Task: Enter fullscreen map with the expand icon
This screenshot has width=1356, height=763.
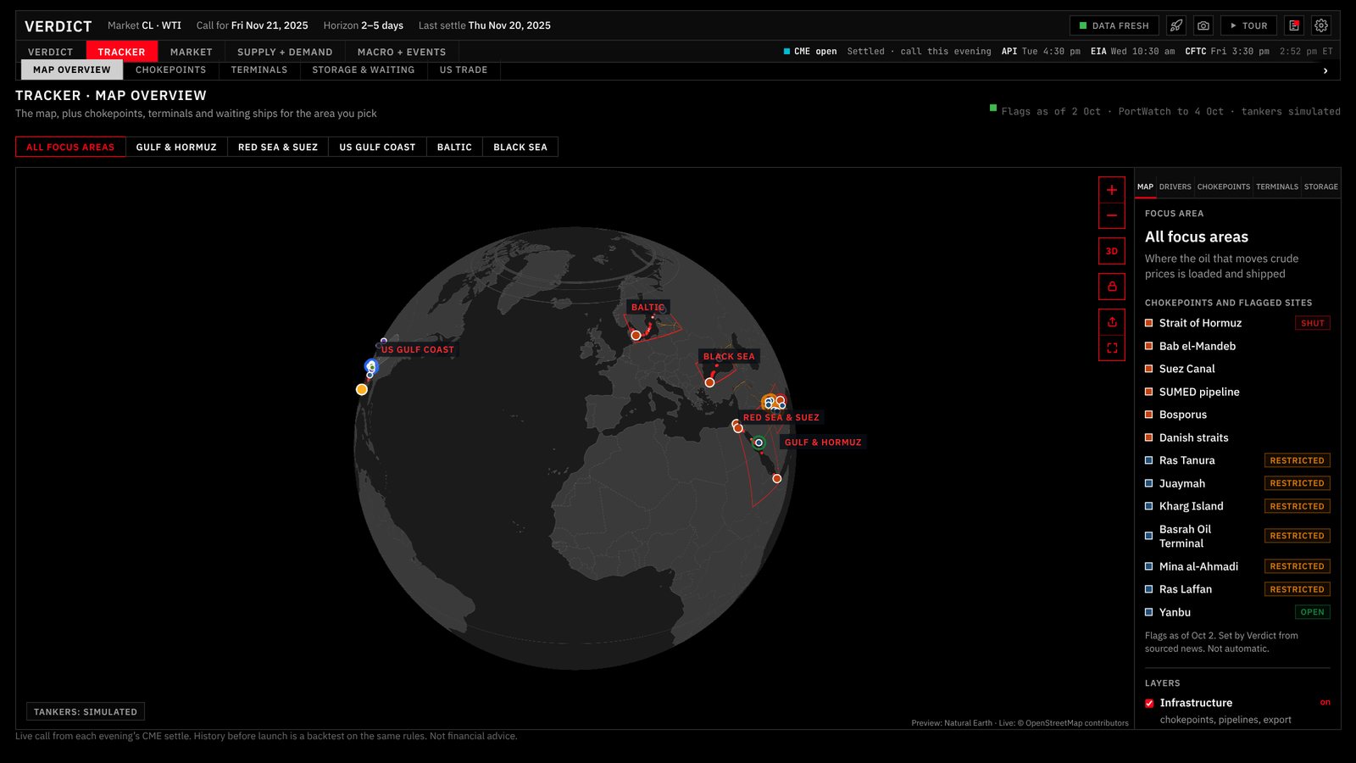Action: tap(1112, 348)
